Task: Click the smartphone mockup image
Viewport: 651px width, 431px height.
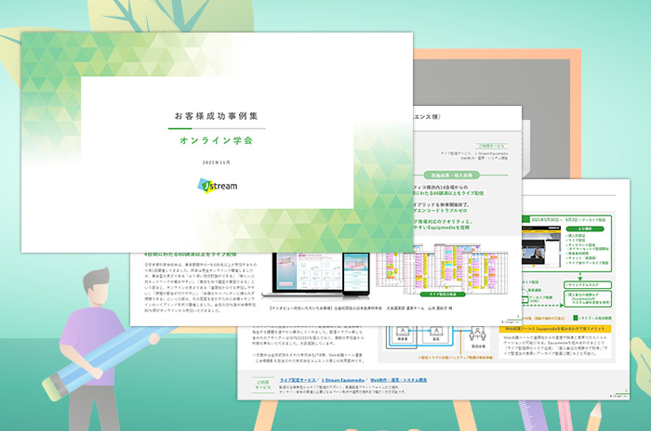Action: 356,274
